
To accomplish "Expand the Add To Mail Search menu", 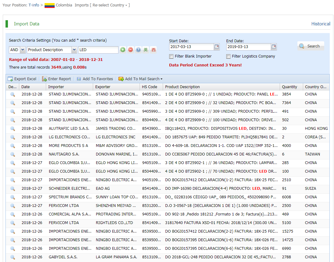I will pyautogui.click(x=141, y=79).
